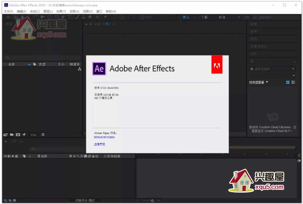Image resolution: width=303 pixels, height=204 pixels.
Task: Open the Layer (图层) menu
Action: coord(48,11)
